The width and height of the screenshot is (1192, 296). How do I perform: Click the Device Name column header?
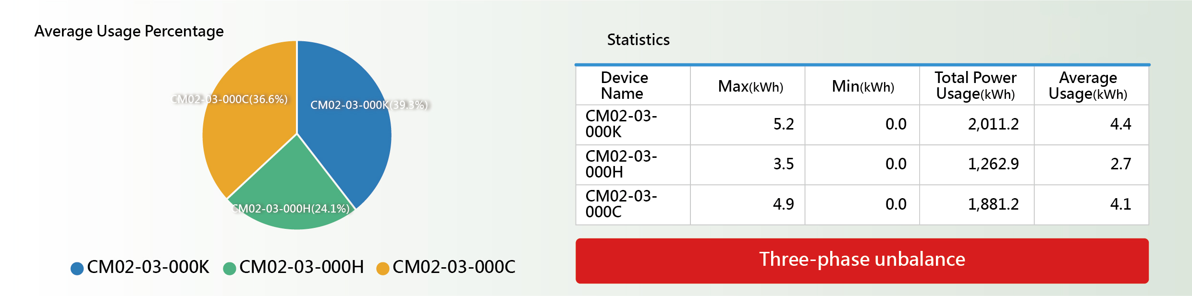(x=625, y=85)
